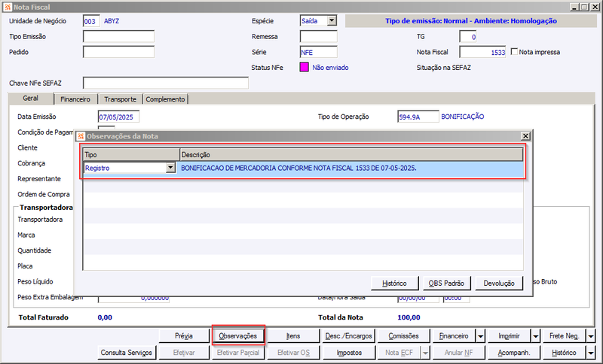Toggle the Nota impressa checkbox
Screen dimensions: 603x364
514,51
